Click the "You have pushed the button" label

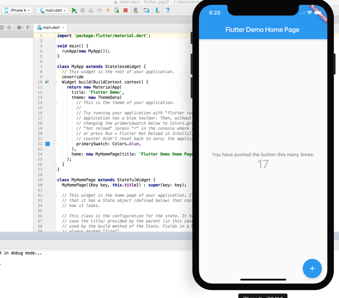[x=263, y=155]
